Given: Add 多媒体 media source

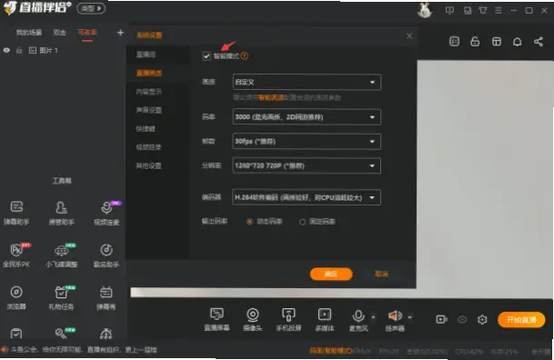Looking at the screenshot, I should click(x=325, y=319).
